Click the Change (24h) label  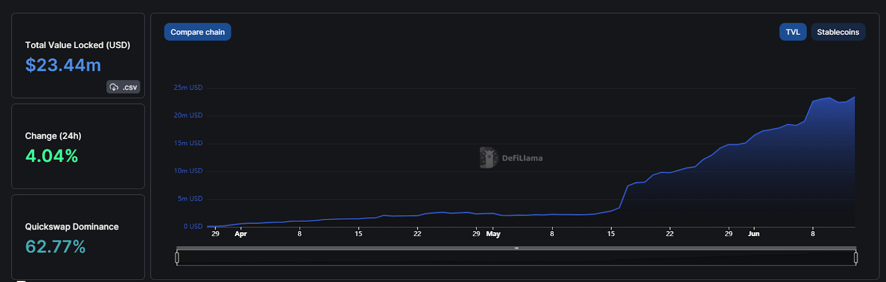pyautogui.click(x=53, y=136)
